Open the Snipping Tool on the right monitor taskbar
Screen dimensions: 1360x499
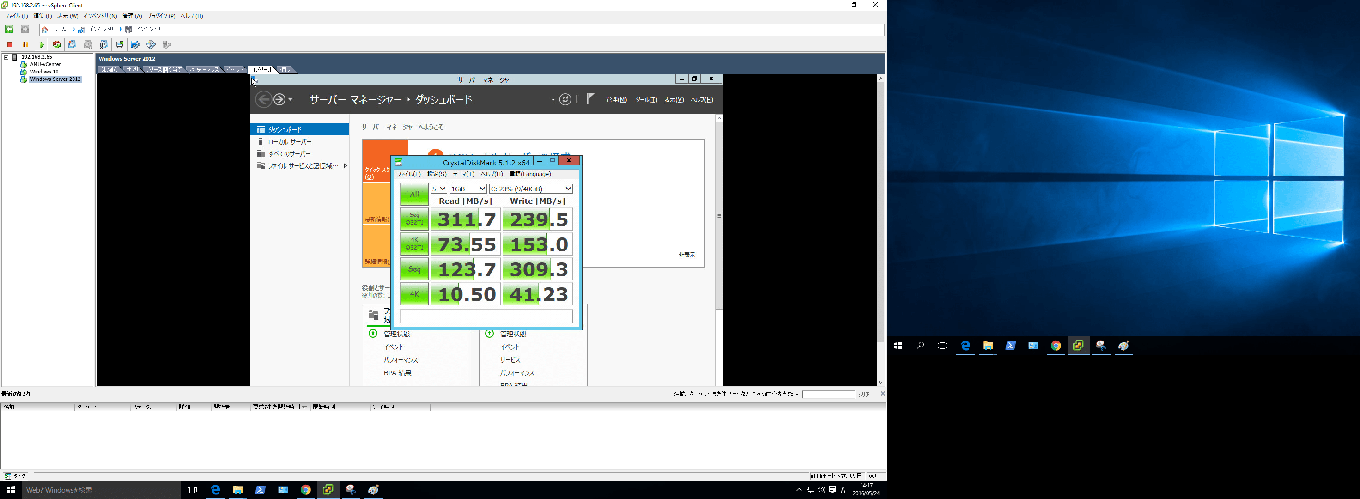1101,346
